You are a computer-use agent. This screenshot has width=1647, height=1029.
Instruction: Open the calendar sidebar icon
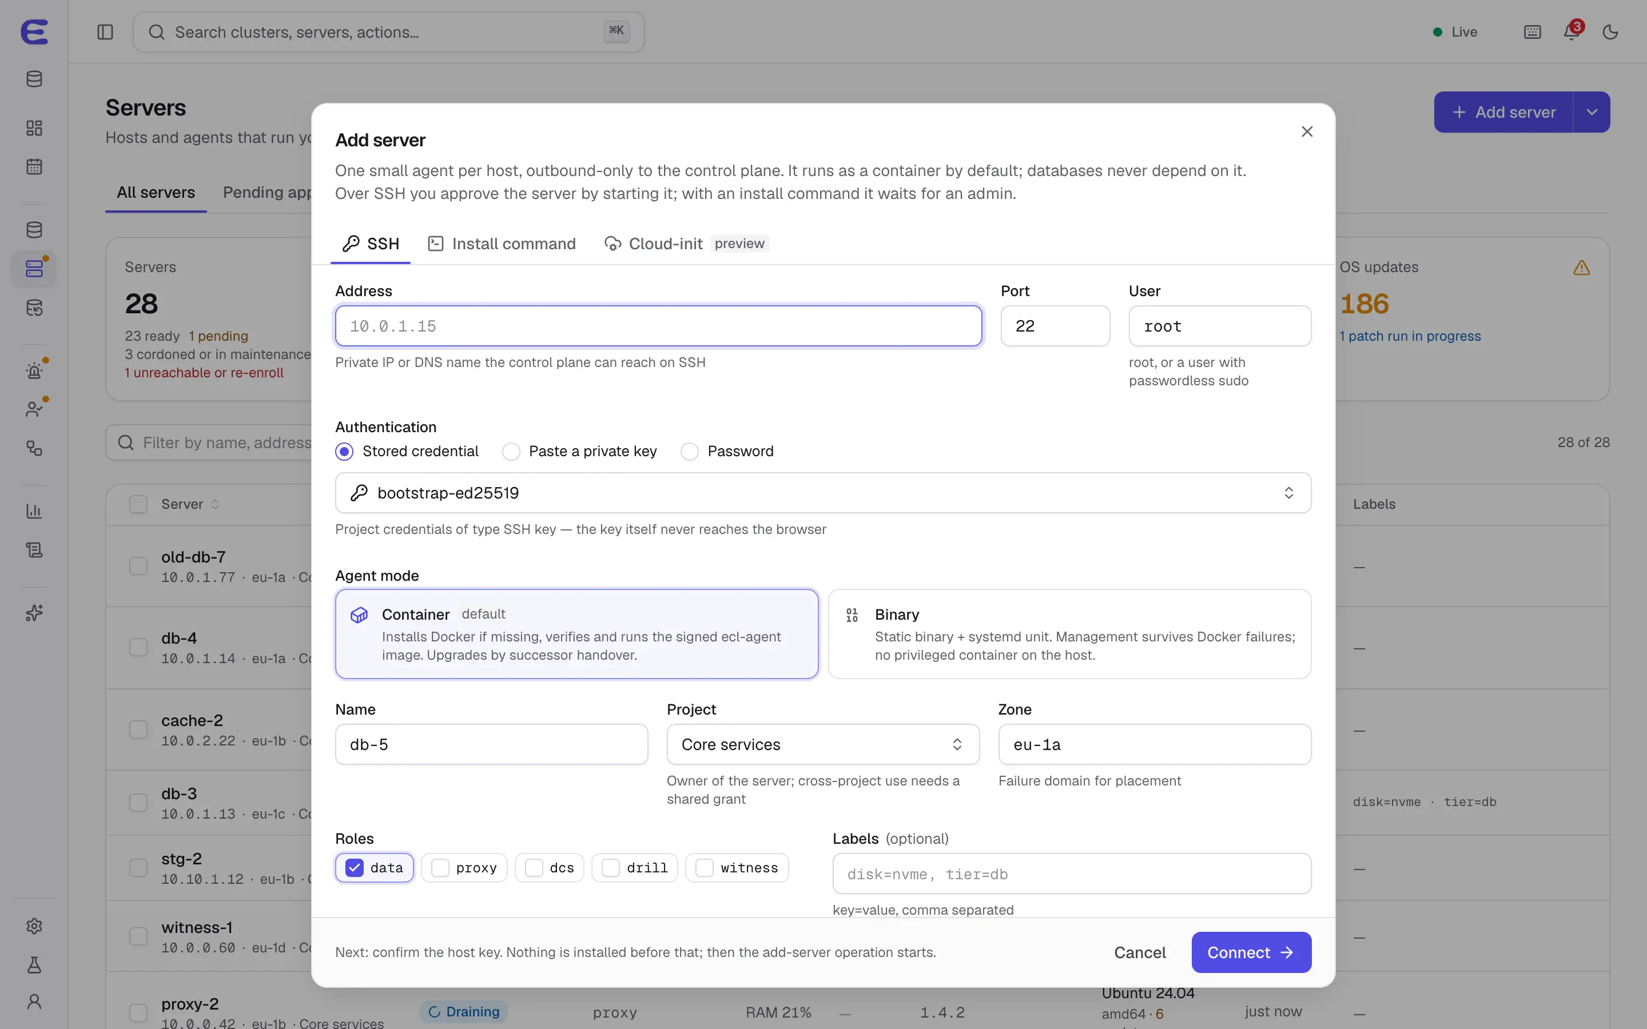point(34,167)
